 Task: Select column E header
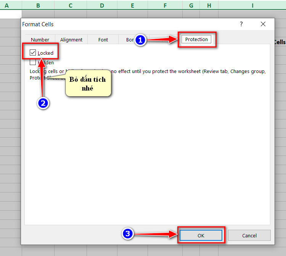[132, 5]
